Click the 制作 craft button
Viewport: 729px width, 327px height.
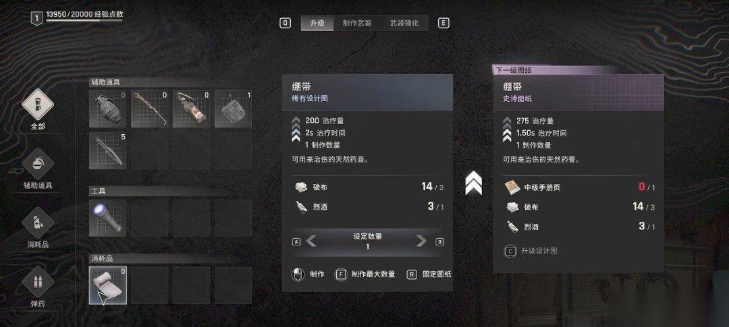pyautogui.click(x=308, y=274)
